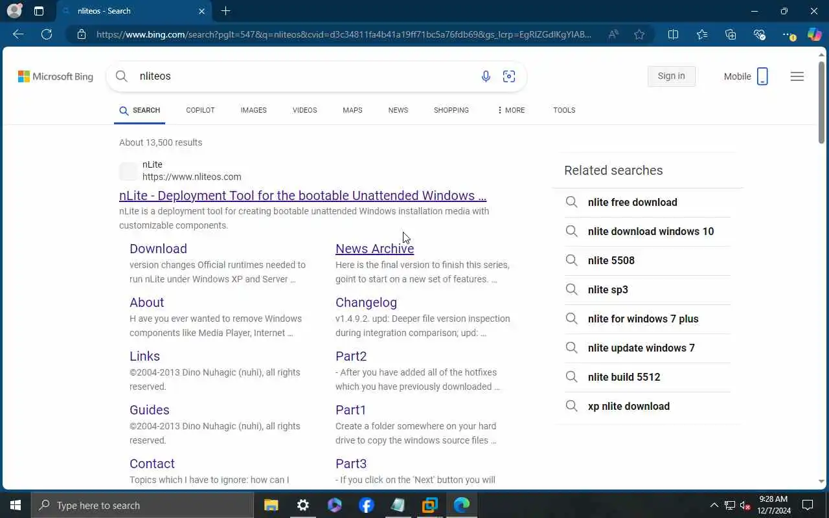Click the Microsoft Bing logo

point(56,76)
